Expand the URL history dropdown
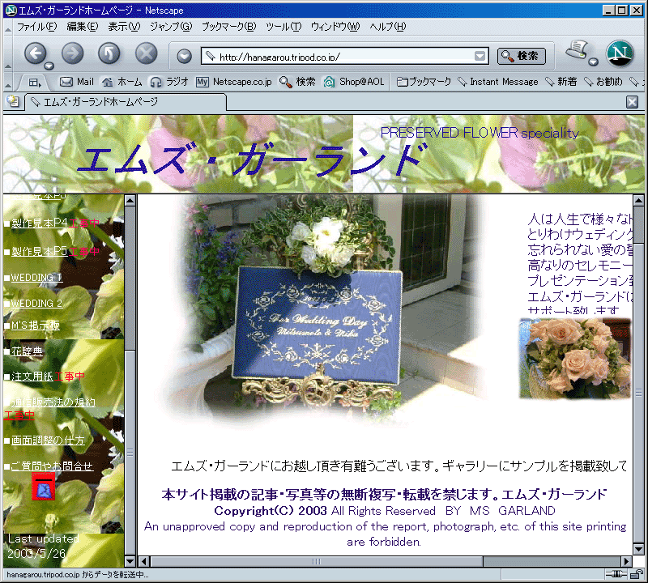This screenshot has width=648, height=583. [x=480, y=56]
